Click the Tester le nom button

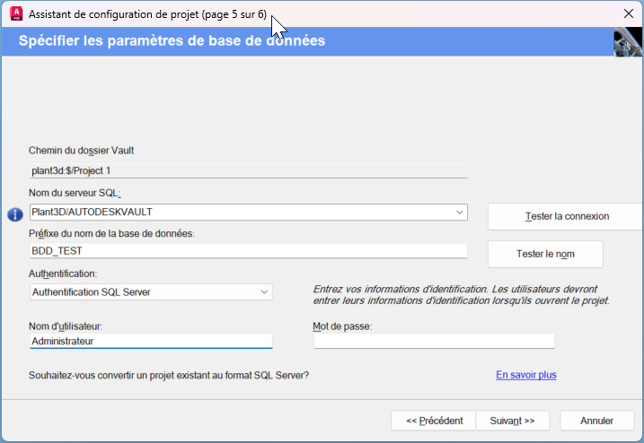(545, 254)
